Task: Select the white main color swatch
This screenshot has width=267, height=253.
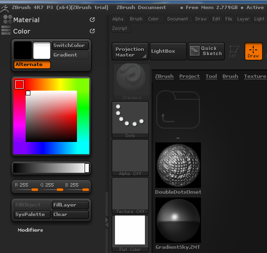Action: tap(42, 50)
